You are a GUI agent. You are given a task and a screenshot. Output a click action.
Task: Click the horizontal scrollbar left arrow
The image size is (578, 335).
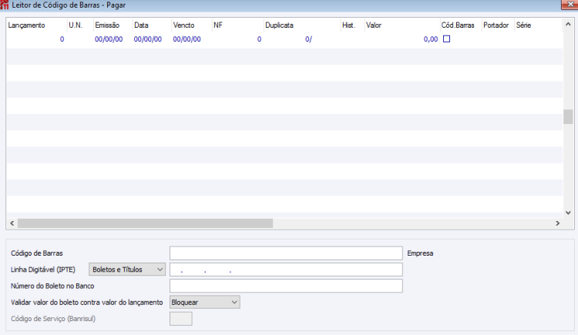12,223
